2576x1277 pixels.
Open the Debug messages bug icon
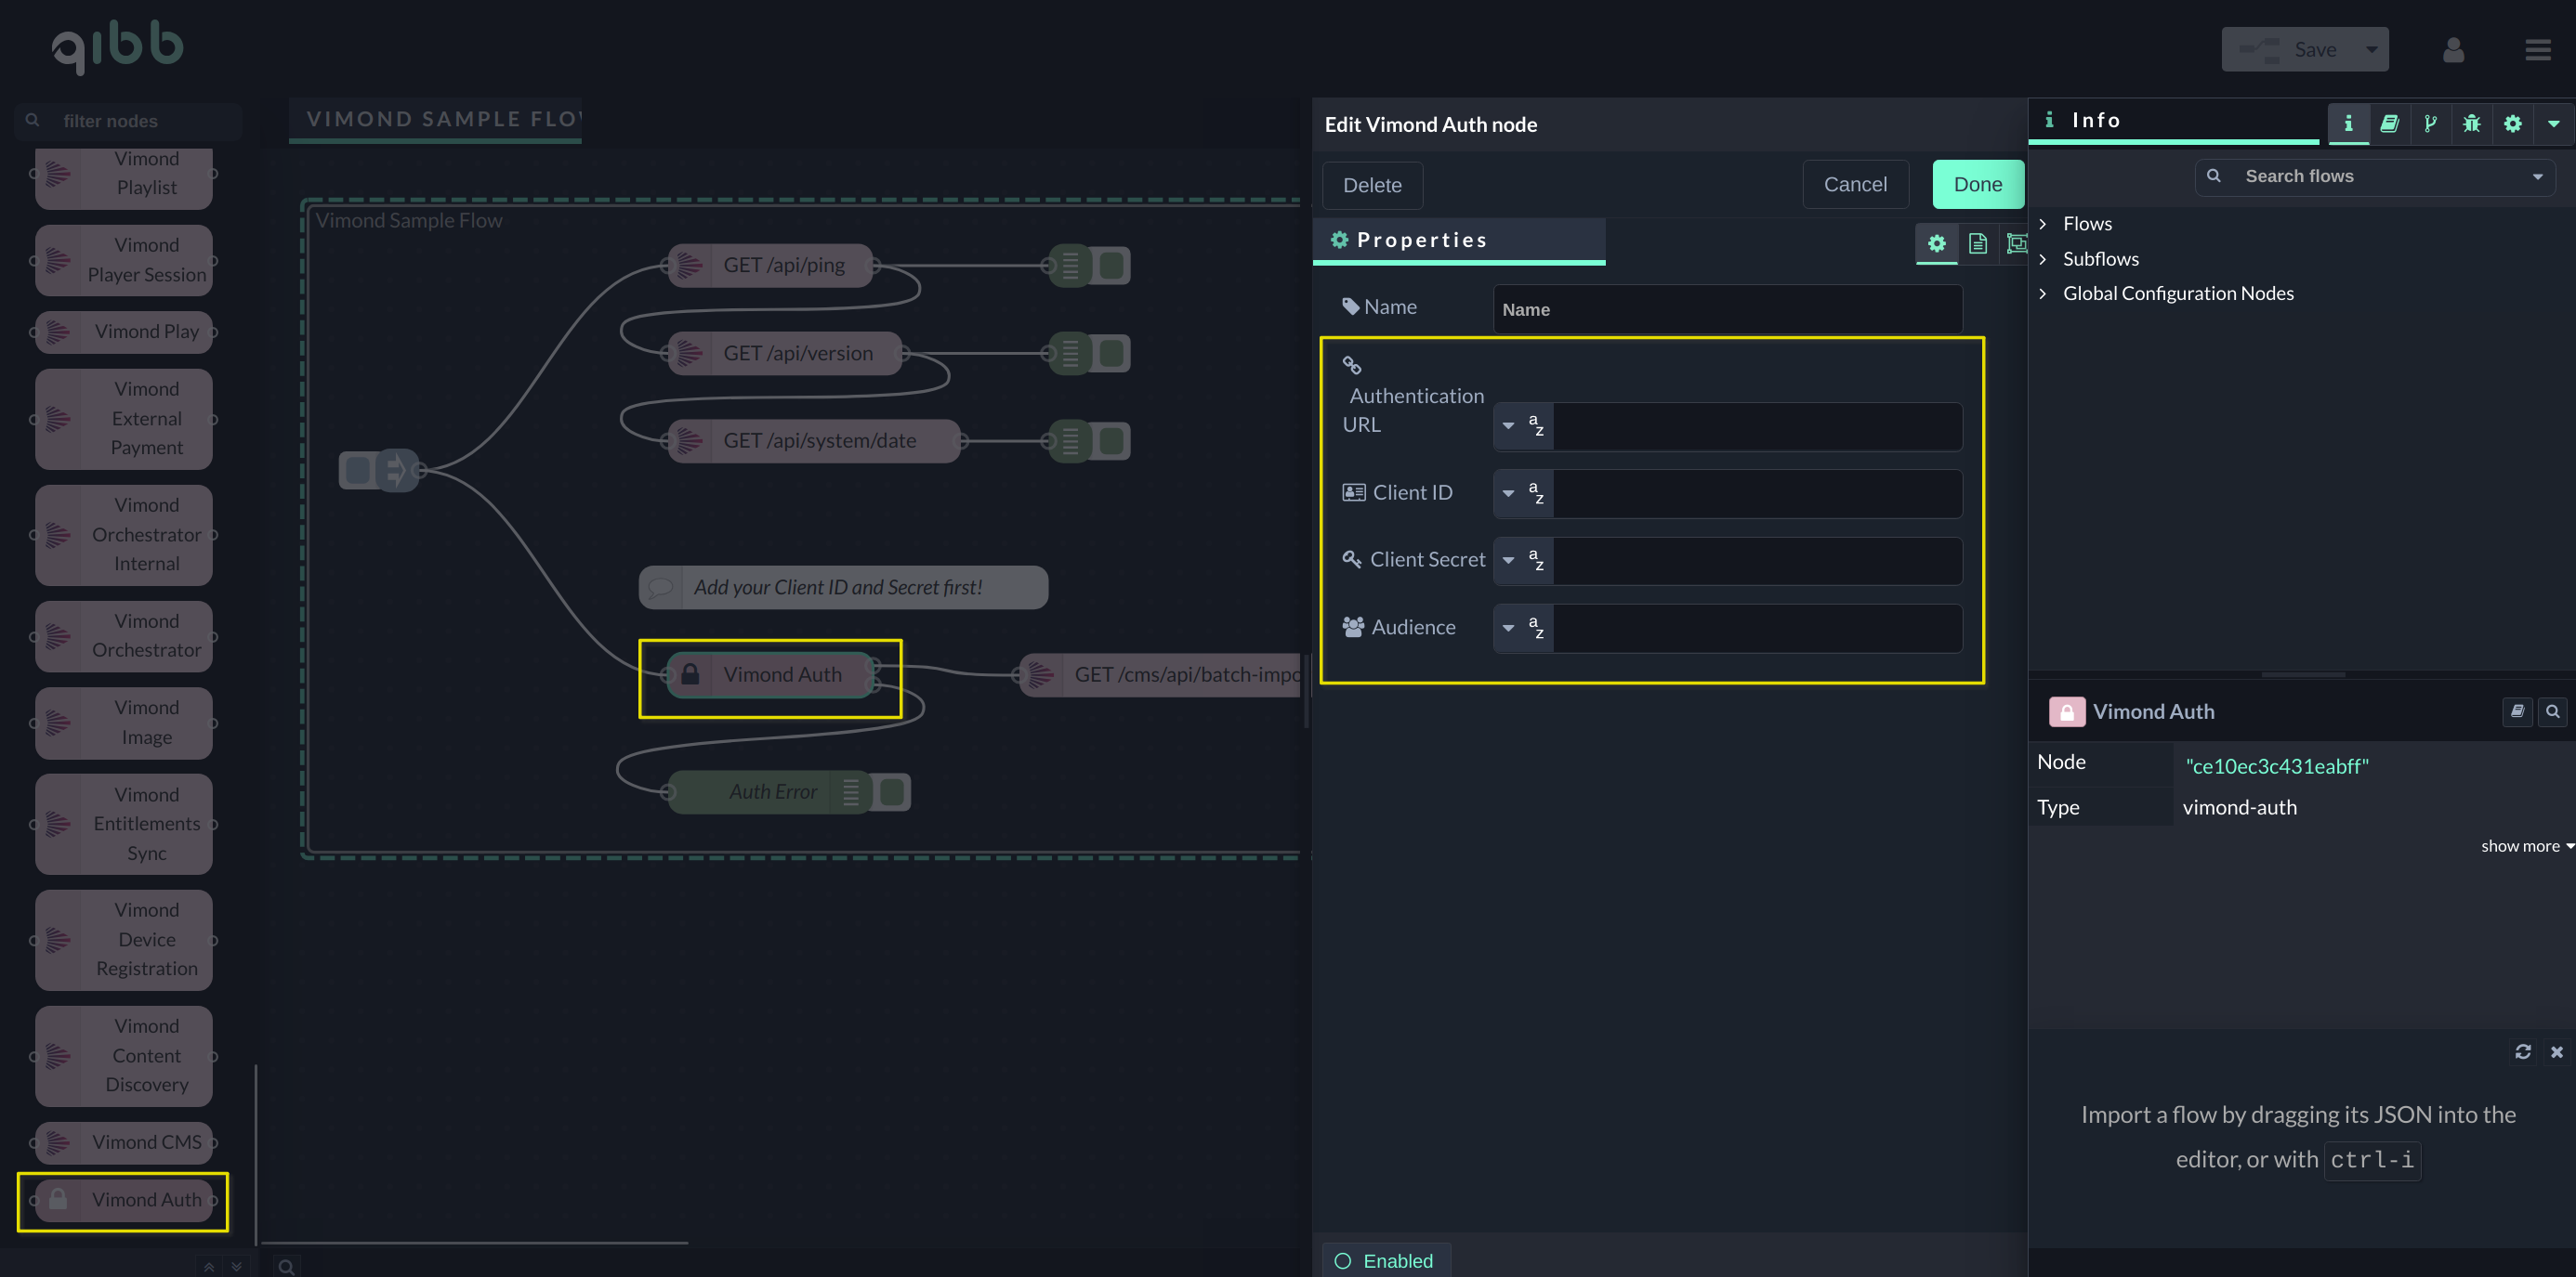point(2471,124)
